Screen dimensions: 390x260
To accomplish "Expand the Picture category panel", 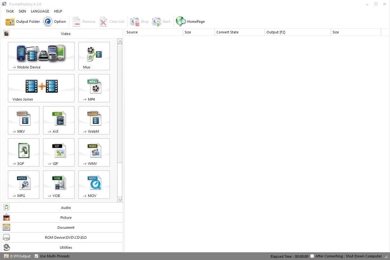I will point(62,218).
